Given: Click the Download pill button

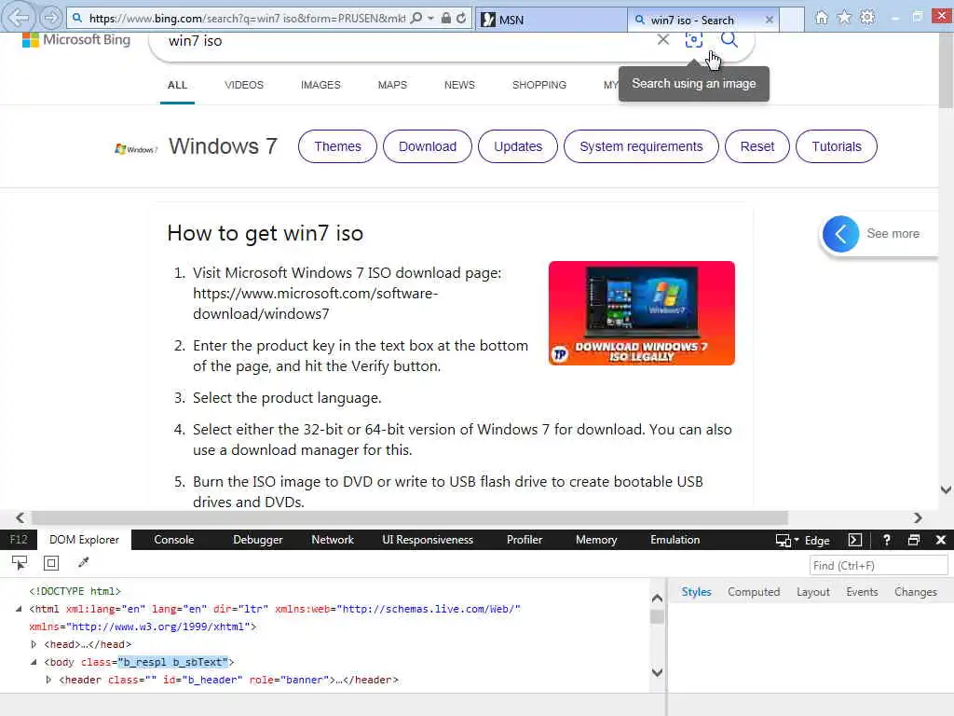Looking at the screenshot, I should tap(427, 146).
